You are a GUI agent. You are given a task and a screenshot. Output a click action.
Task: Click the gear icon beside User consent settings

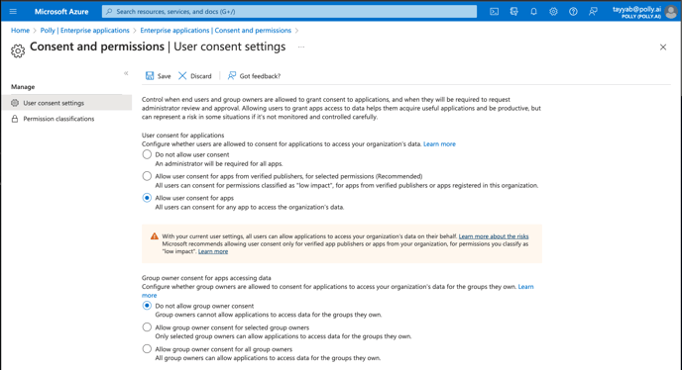pos(15,103)
